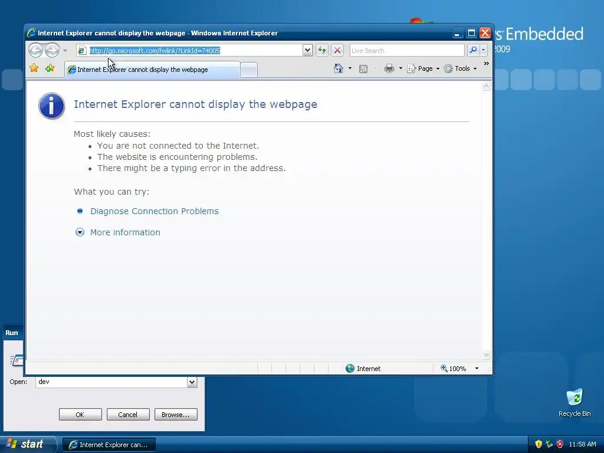This screenshot has width=604, height=453.
Task: Click the 100% zoom level button
Action: click(x=454, y=369)
